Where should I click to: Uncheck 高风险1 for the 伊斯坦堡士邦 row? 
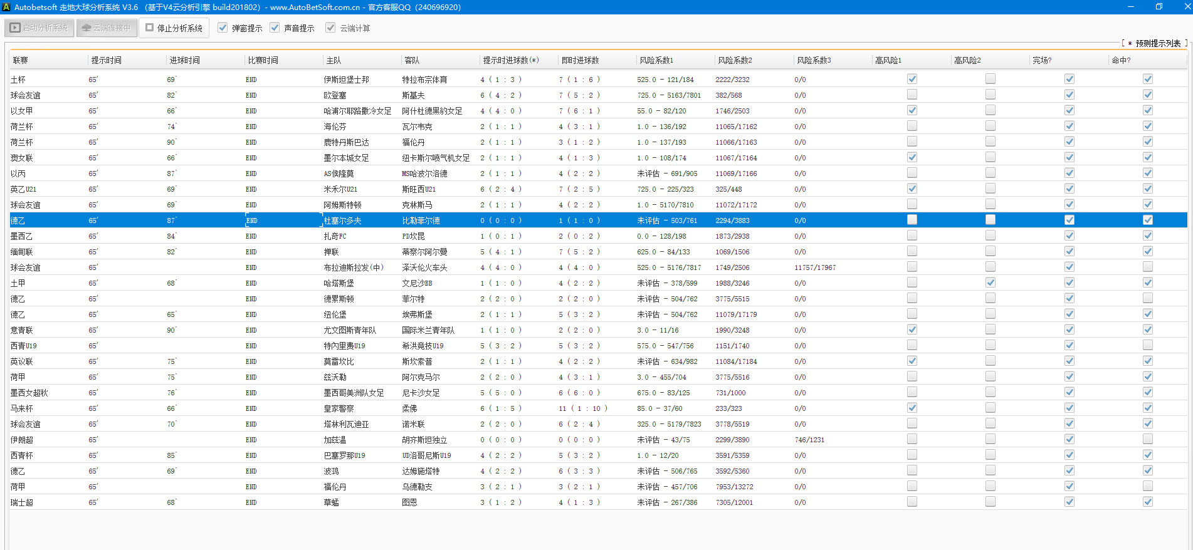pyautogui.click(x=912, y=79)
